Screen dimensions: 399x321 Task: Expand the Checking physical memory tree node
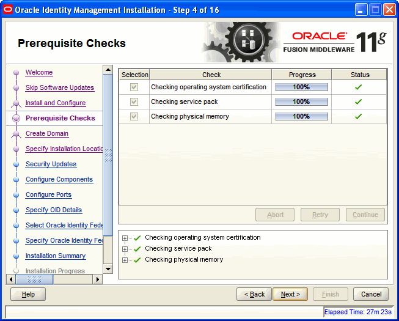[x=125, y=260]
